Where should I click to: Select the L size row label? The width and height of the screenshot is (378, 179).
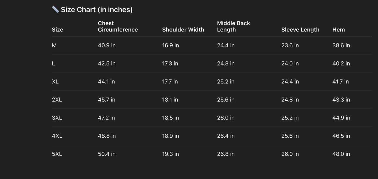click(x=53, y=63)
